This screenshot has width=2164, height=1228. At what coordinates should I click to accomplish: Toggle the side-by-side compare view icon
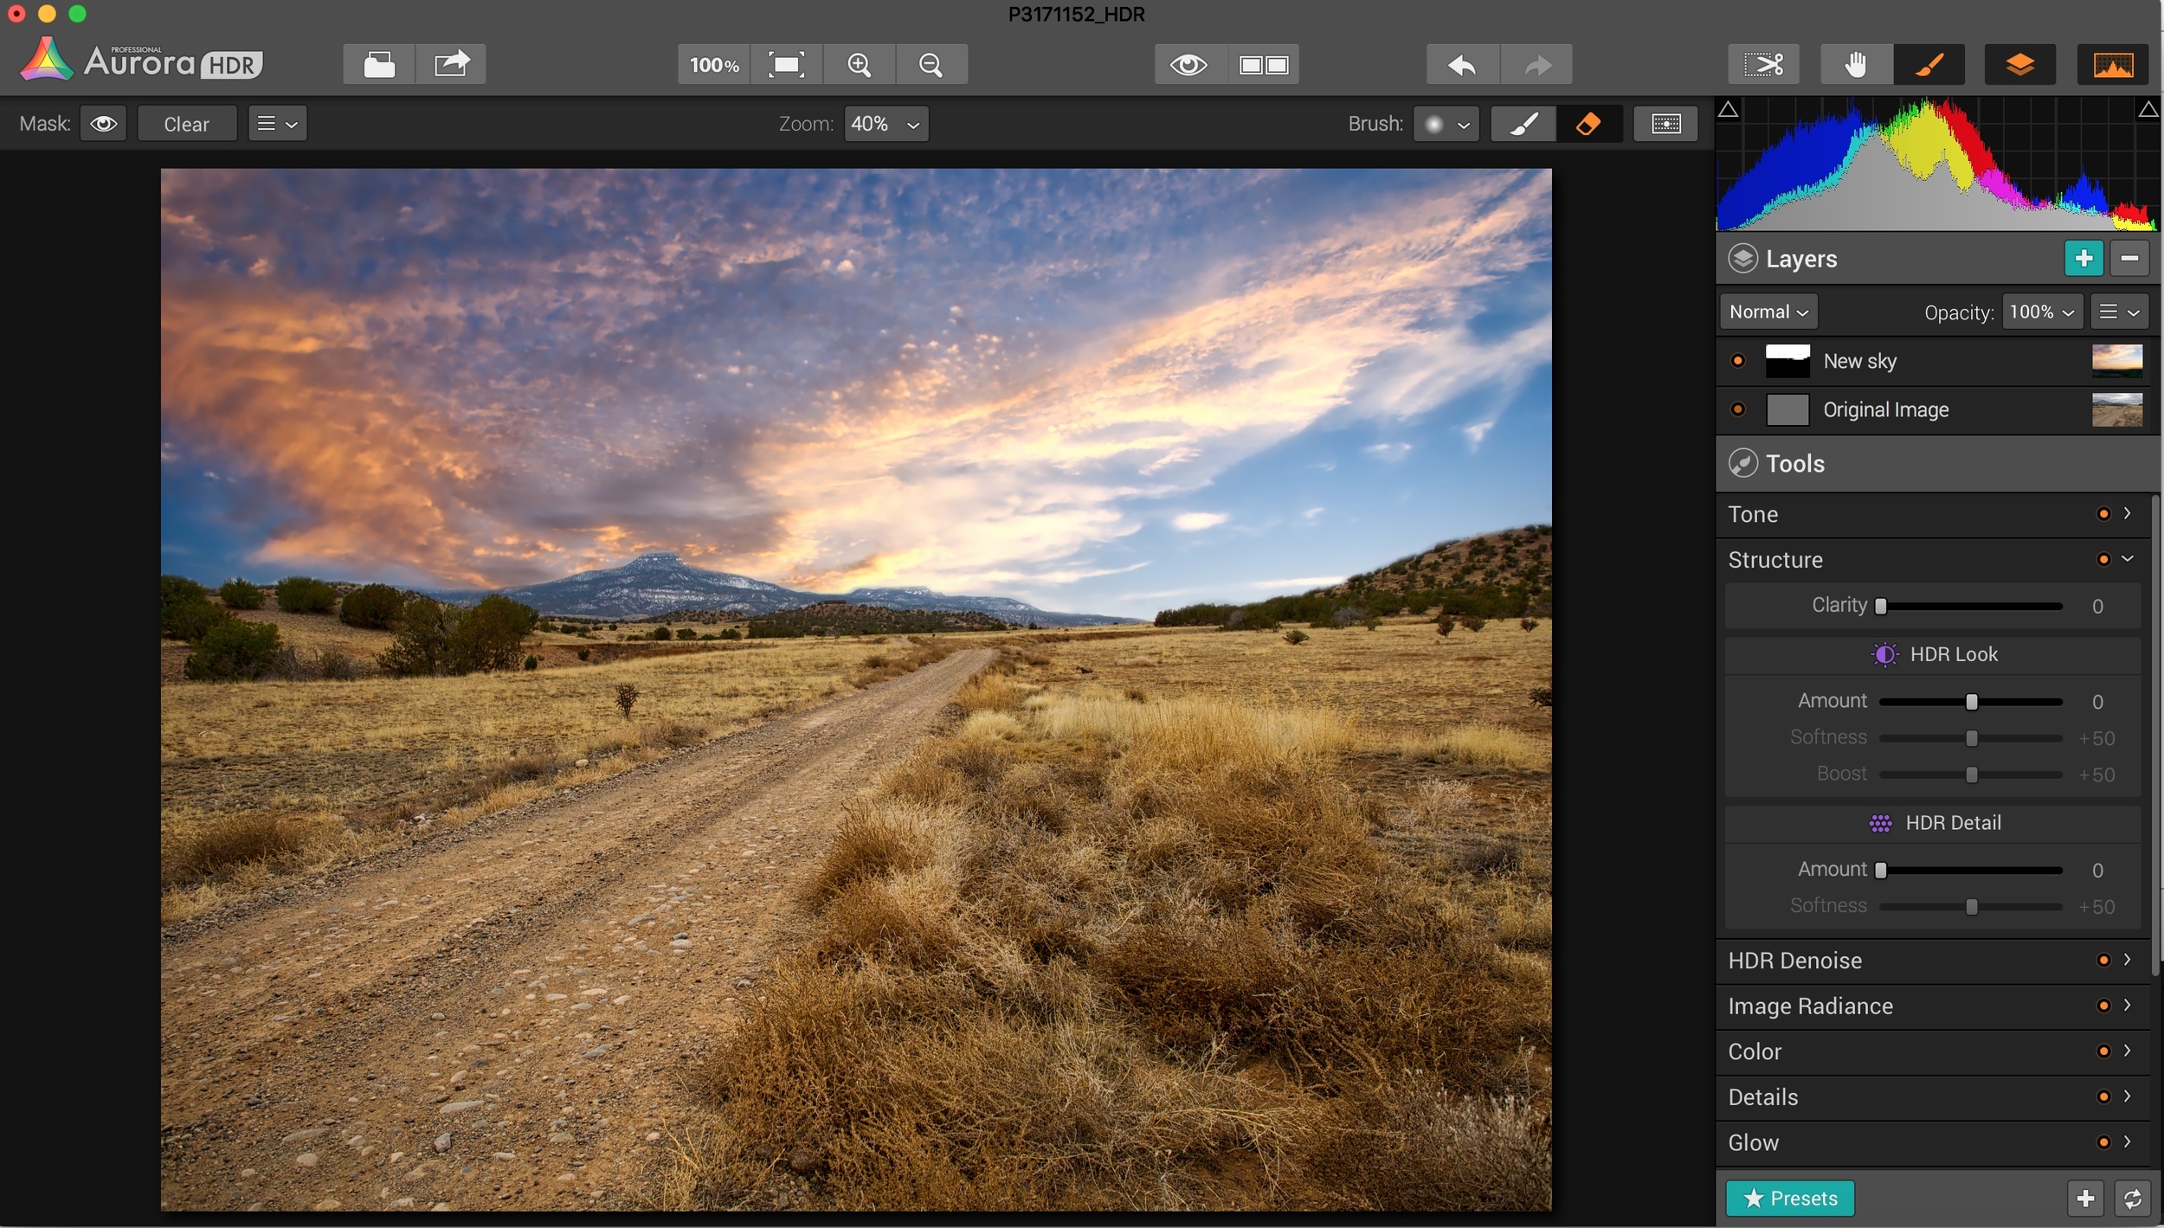(1263, 65)
